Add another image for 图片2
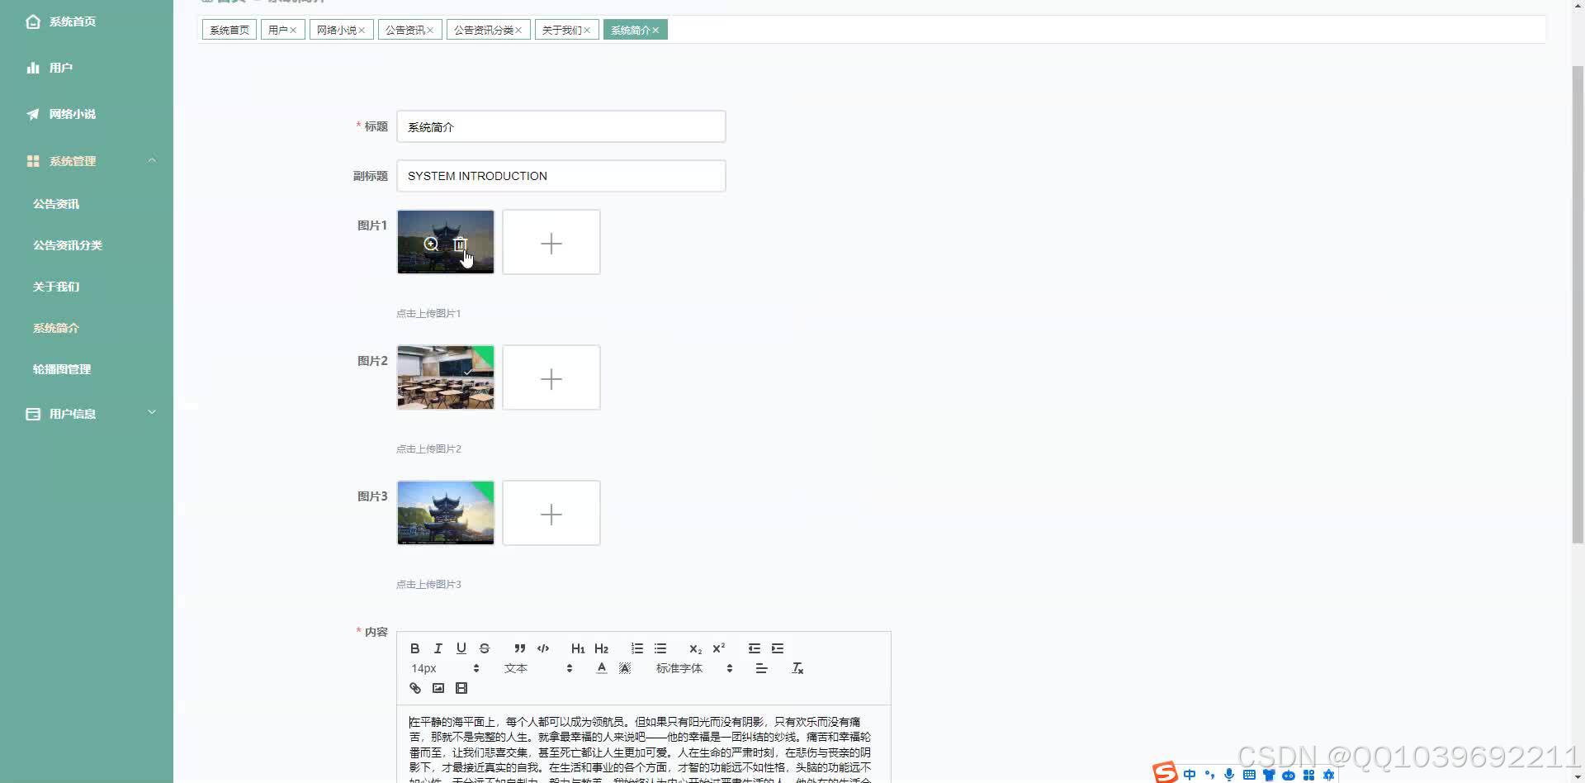 pos(551,377)
